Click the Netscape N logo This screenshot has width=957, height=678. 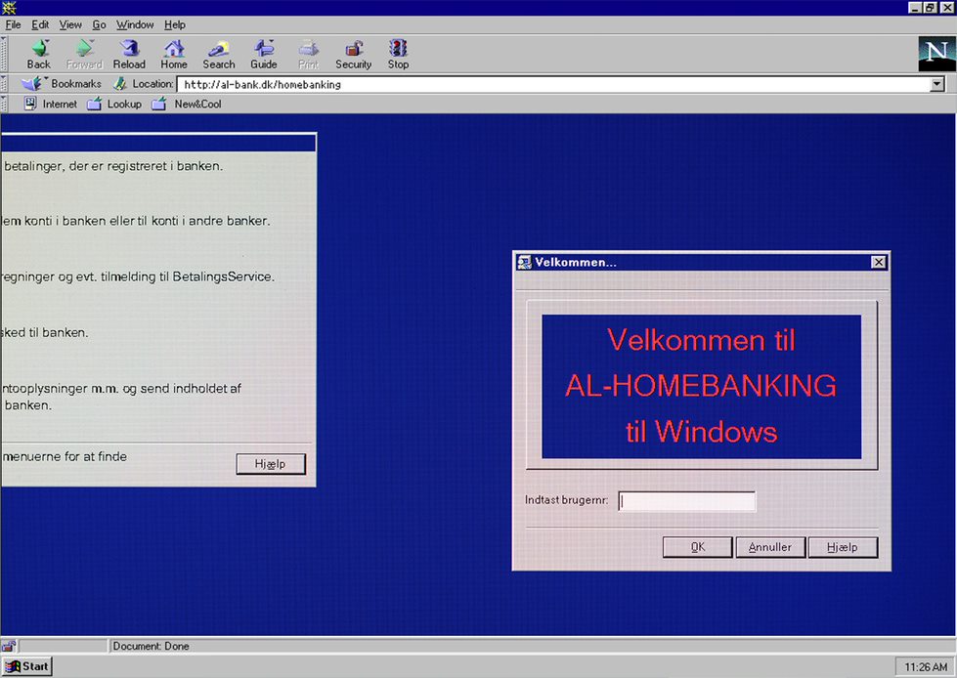(936, 54)
